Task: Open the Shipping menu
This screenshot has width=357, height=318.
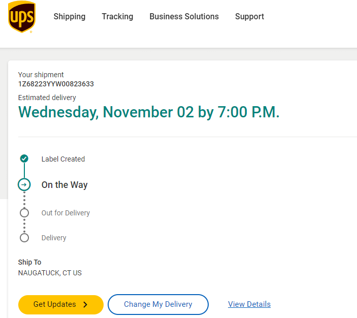Action: [70, 17]
